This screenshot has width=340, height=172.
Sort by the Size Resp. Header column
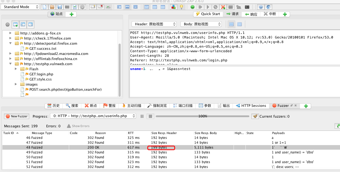click(x=172, y=133)
